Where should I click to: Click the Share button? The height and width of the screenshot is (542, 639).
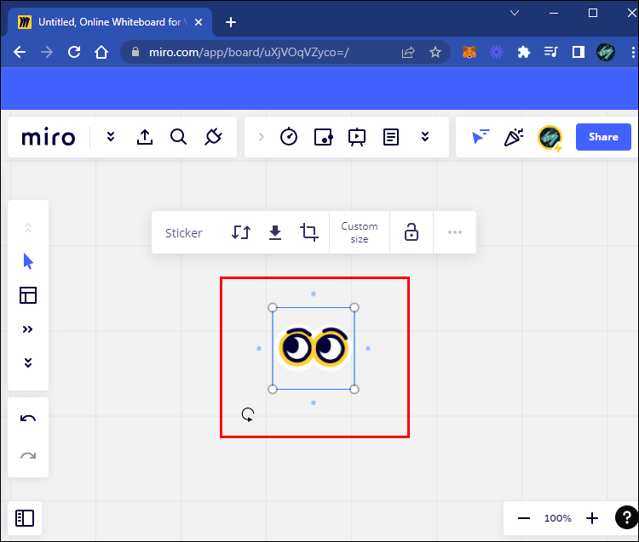tap(603, 137)
